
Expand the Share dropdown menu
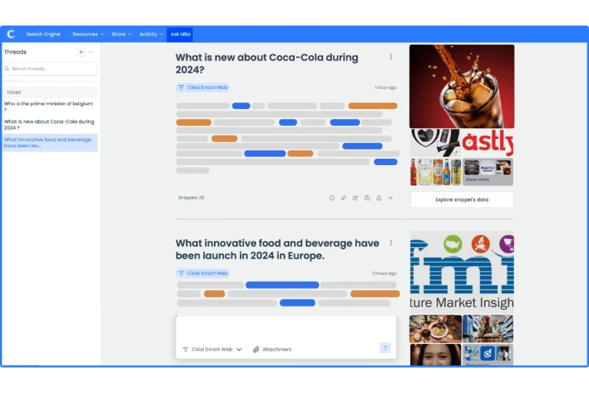(x=121, y=34)
